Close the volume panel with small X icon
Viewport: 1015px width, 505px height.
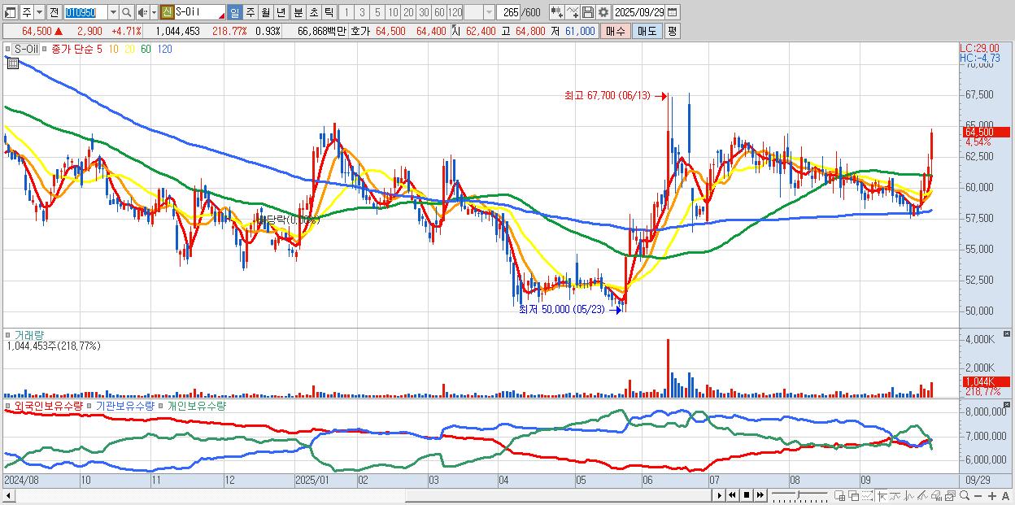(x=1008, y=334)
